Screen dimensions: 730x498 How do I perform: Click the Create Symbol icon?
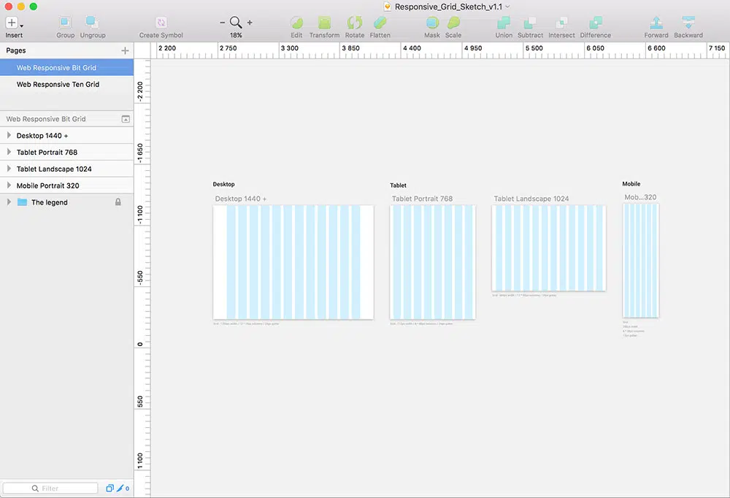tap(161, 23)
